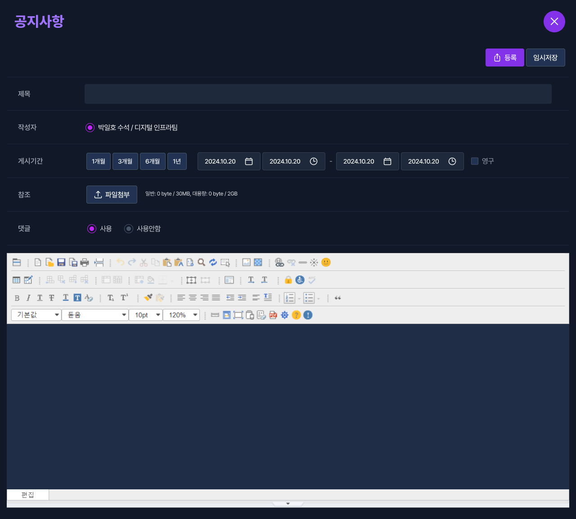Insert a hyperlink with the link icon

(x=279, y=262)
